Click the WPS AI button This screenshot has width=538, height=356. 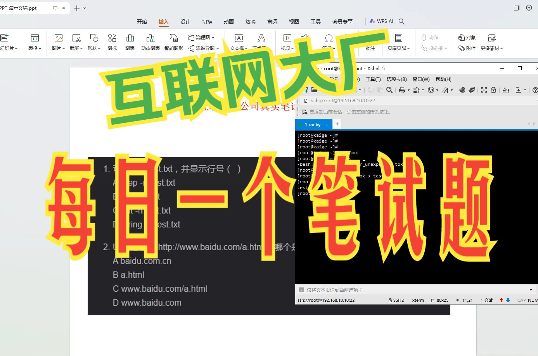tap(381, 21)
